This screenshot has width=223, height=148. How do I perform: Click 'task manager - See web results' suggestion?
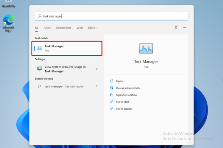[63, 86]
